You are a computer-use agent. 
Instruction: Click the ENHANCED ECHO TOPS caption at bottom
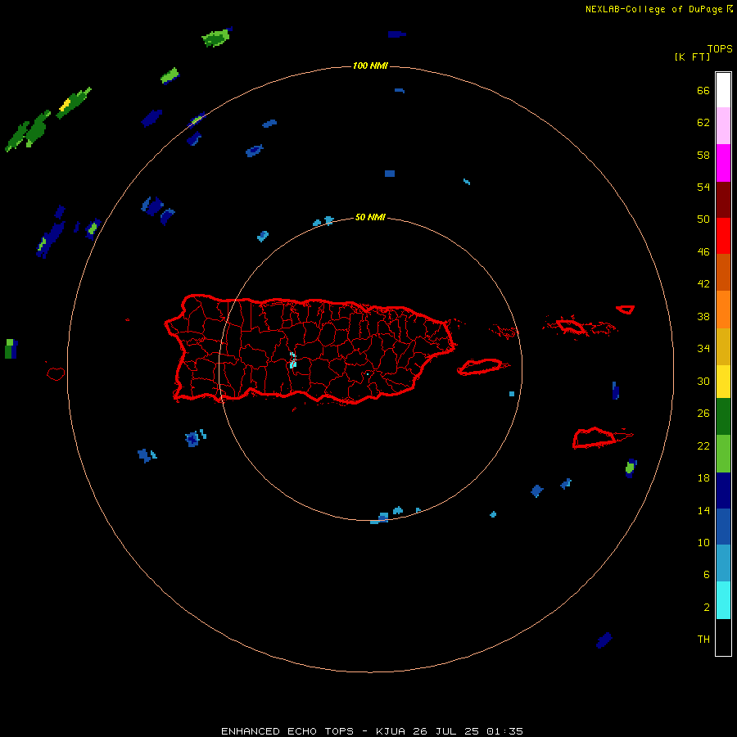372,731
